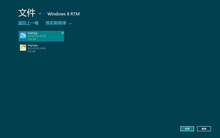Click the 63.6 KB size text
Viewport: 220px width, 138px height.
point(32,39)
